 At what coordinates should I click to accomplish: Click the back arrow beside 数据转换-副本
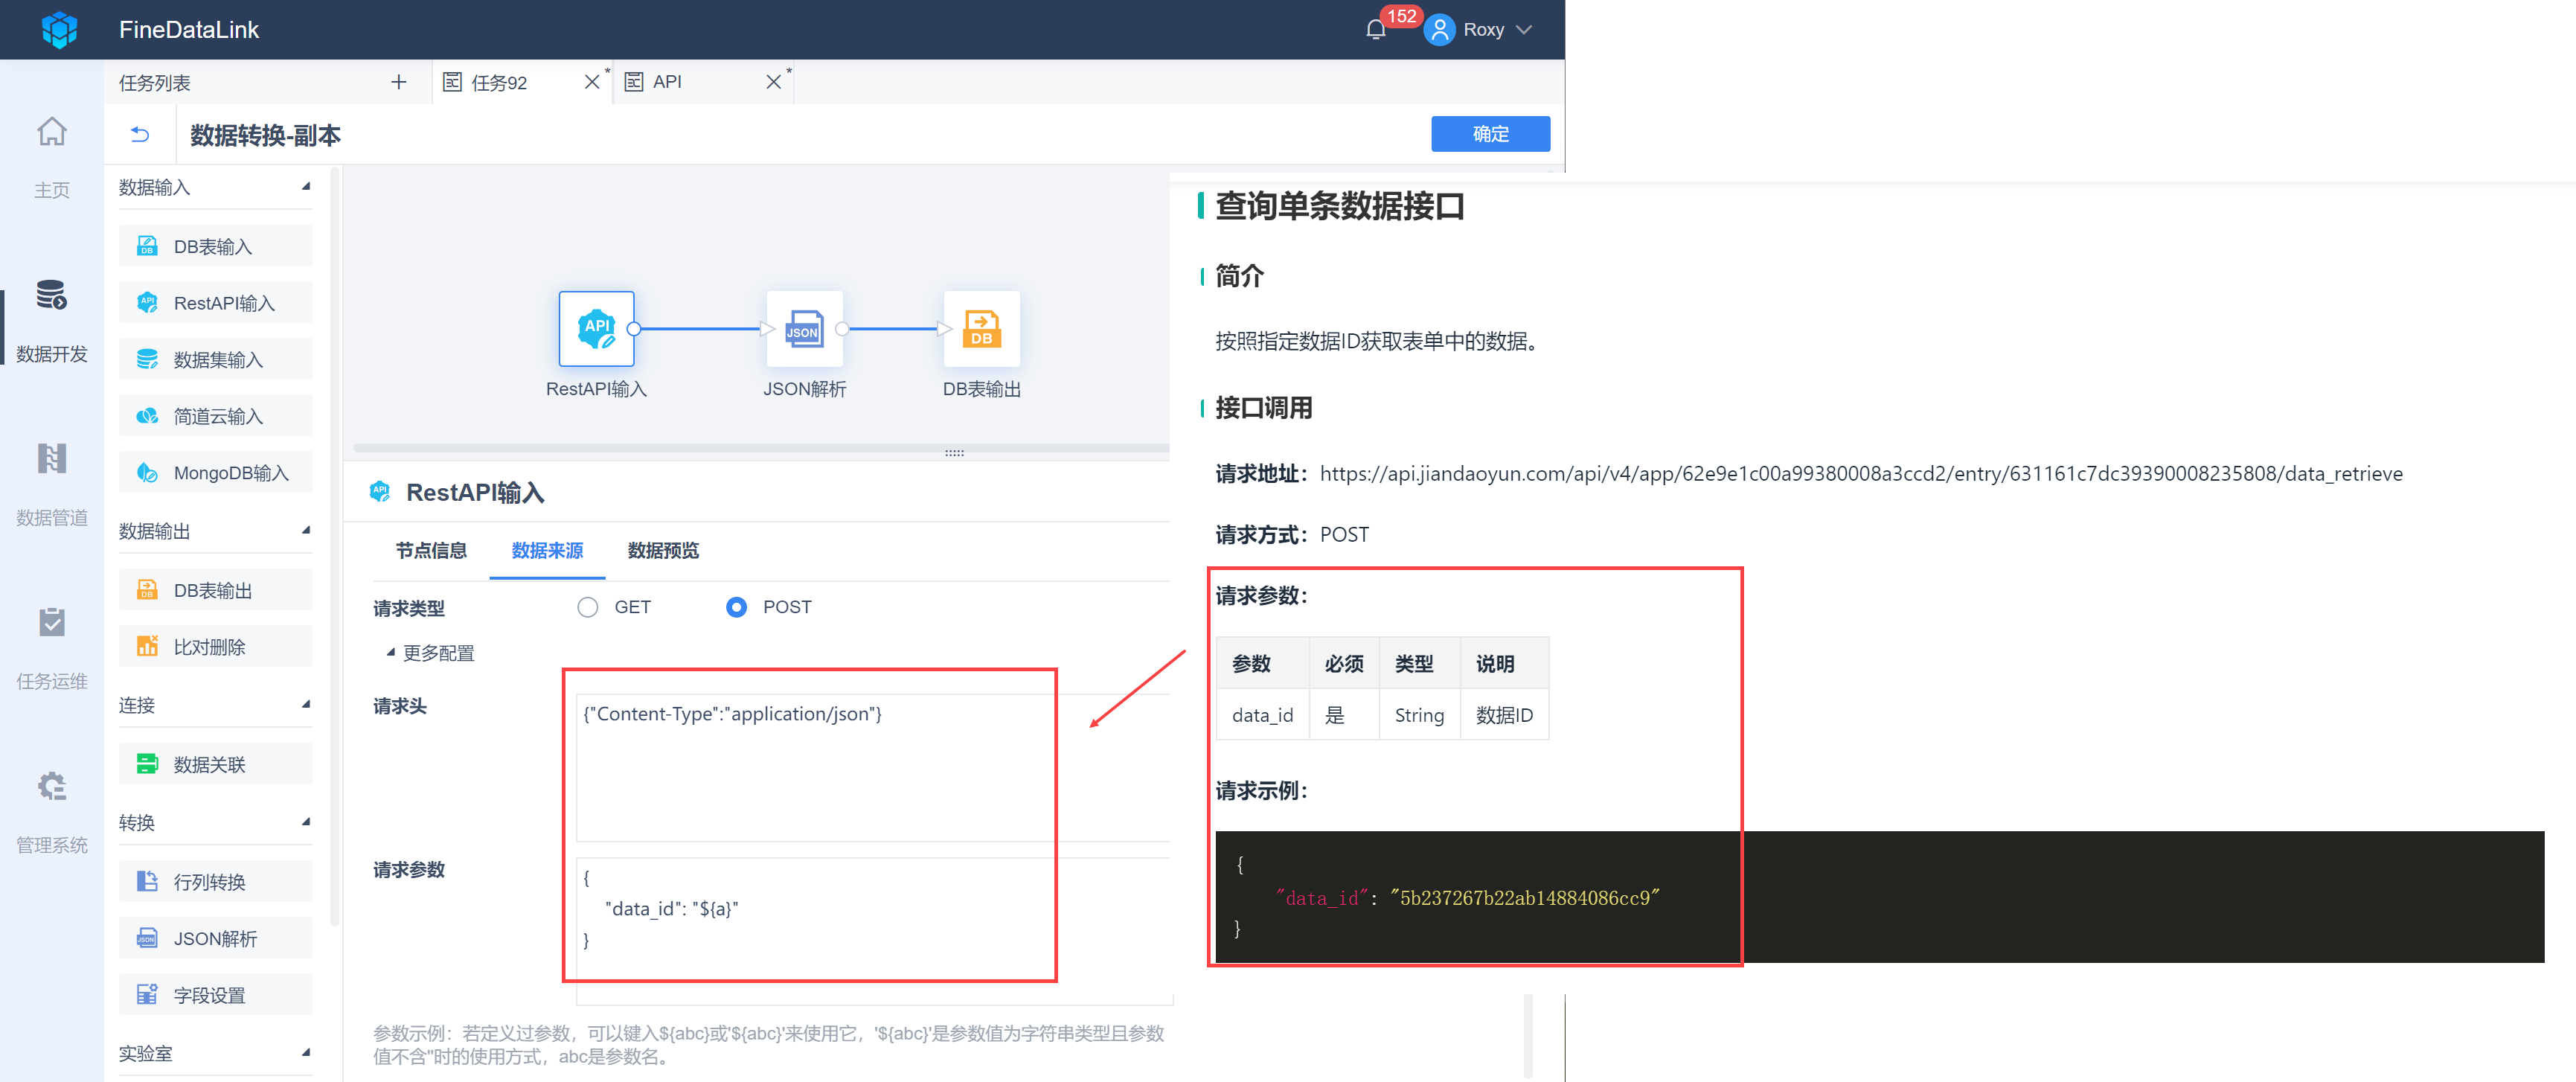tap(140, 134)
